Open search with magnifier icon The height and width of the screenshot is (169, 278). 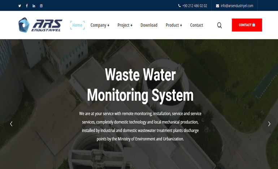(220, 25)
